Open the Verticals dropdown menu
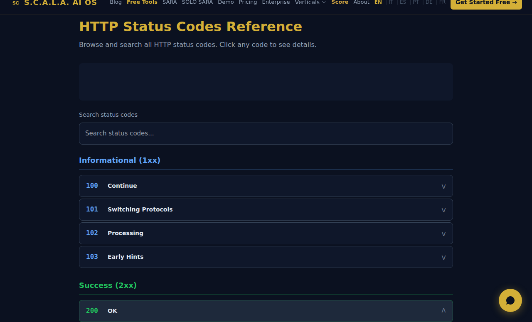This screenshot has width=532, height=322. coord(310,2)
